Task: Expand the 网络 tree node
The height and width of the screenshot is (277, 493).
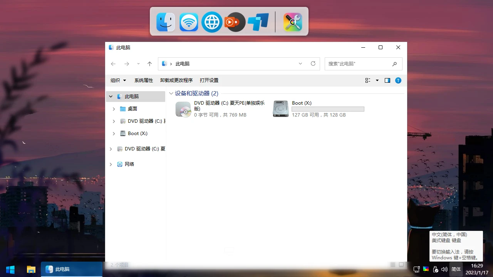Action: (111, 164)
